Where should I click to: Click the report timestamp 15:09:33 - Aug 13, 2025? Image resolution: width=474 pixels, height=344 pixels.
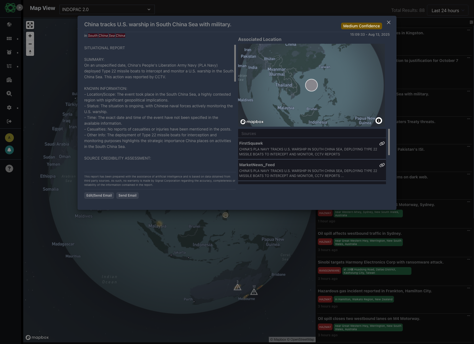370,35
